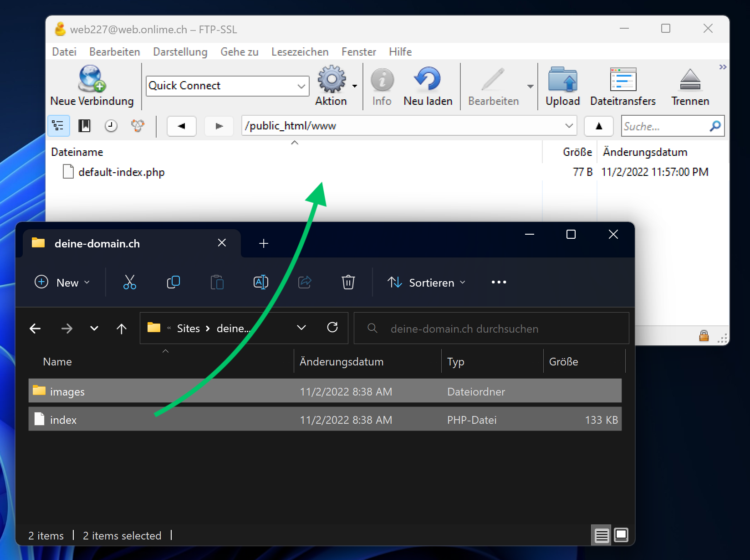Cut selection with scissors icon
750x560 pixels.
click(130, 283)
